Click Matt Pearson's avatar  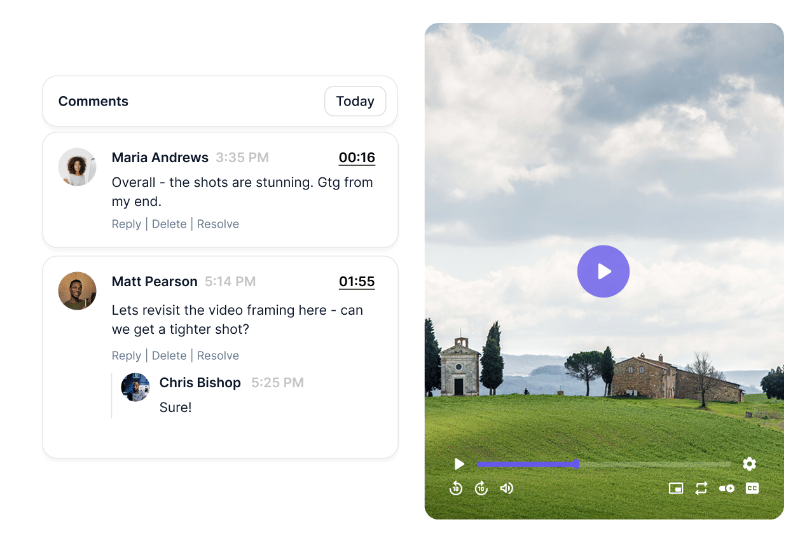pyautogui.click(x=77, y=291)
